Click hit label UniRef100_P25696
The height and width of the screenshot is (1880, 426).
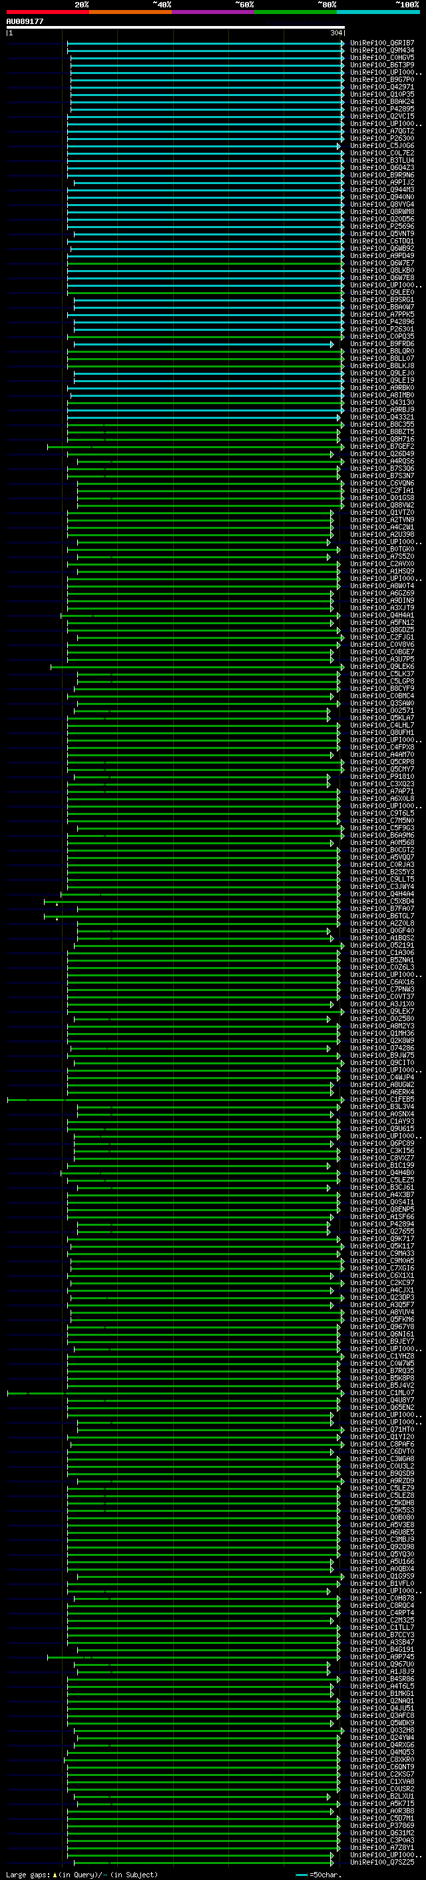(382, 226)
